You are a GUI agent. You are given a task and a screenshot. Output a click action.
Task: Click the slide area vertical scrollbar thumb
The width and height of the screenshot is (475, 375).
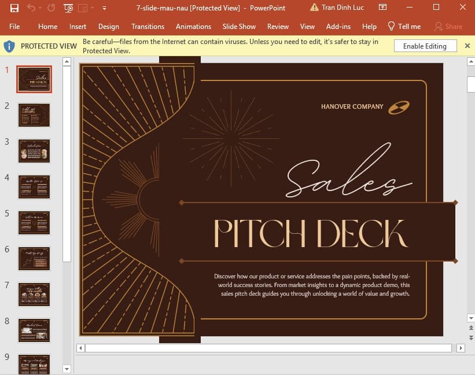click(x=471, y=84)
